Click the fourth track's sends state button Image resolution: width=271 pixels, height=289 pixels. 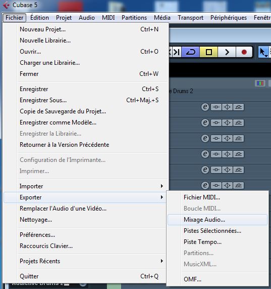239,154
